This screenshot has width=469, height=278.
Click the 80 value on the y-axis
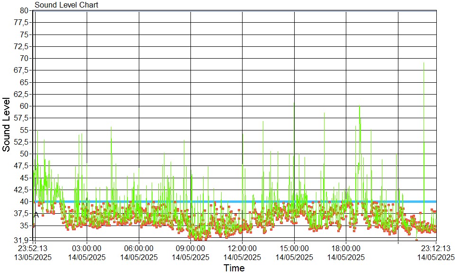point(25,10)
